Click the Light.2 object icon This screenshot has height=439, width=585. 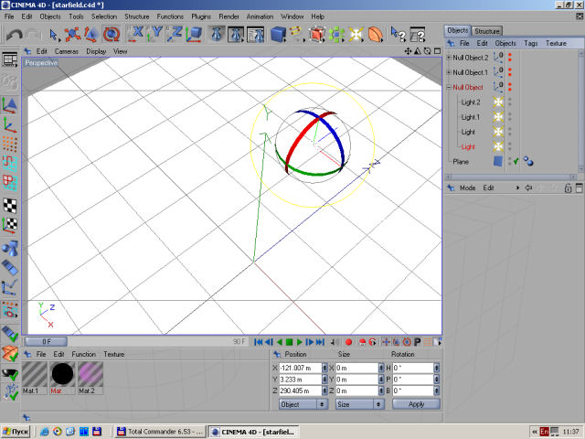pos(499,102)
